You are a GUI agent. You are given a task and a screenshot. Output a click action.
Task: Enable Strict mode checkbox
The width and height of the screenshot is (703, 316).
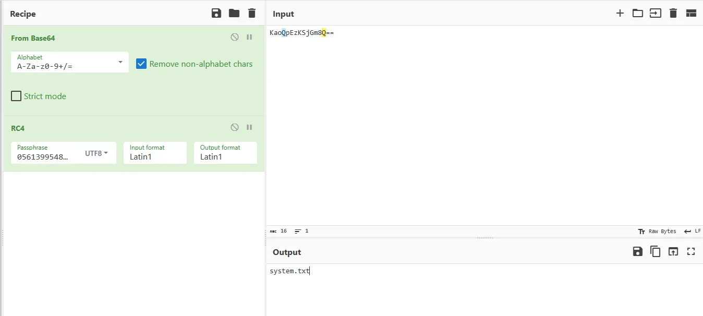click(x=16, y=96)
